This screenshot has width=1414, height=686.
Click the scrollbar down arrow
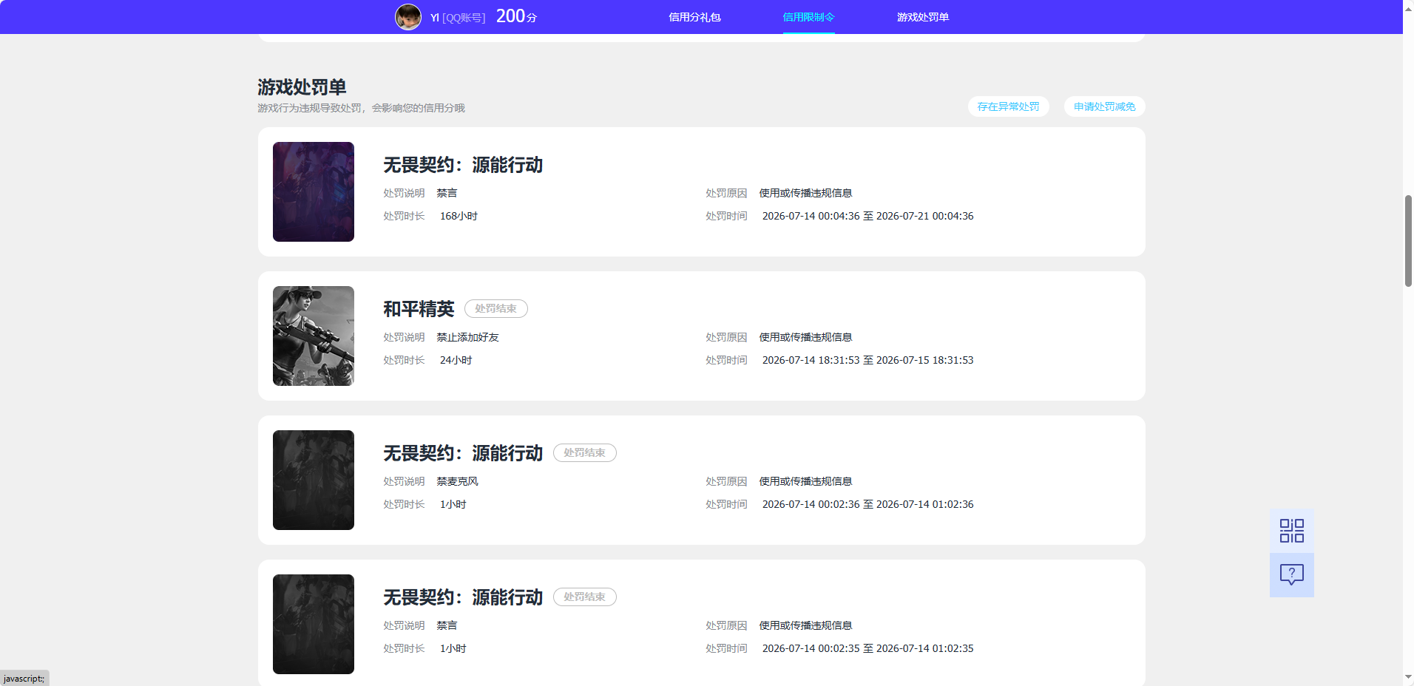[1408, 677]
